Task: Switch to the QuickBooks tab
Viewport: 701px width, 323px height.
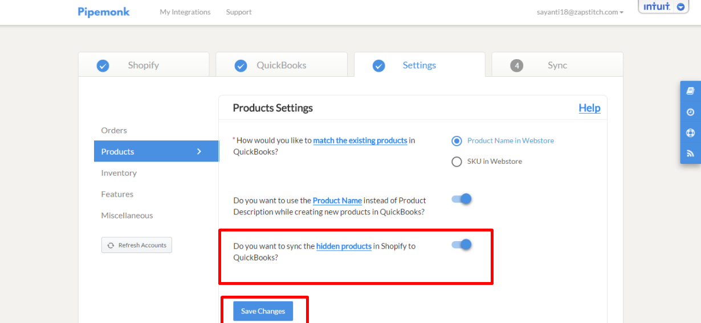Action: [282, 64]
